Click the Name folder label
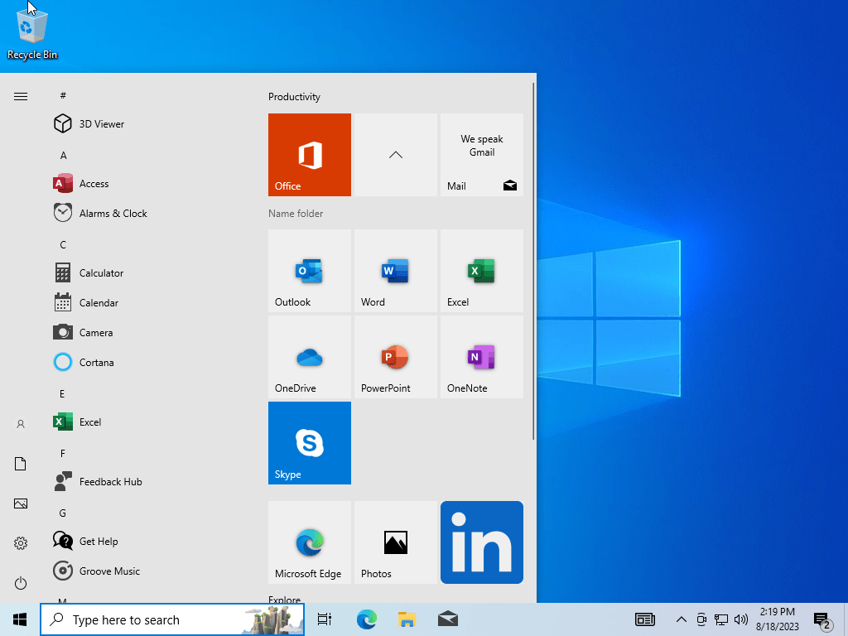The height and width of the screenshot is (636, 848). (296, 214)
